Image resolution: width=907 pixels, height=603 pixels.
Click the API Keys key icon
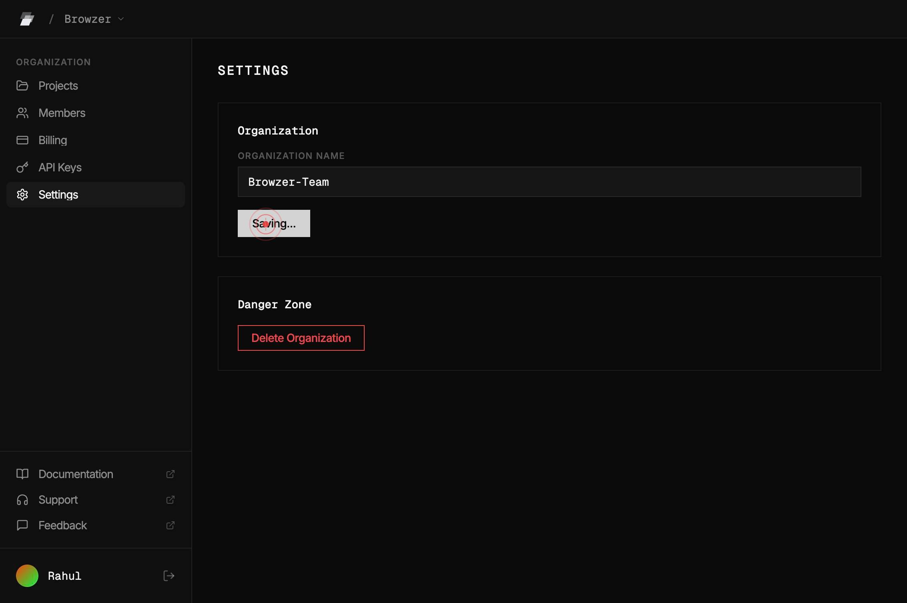(22, 167)
